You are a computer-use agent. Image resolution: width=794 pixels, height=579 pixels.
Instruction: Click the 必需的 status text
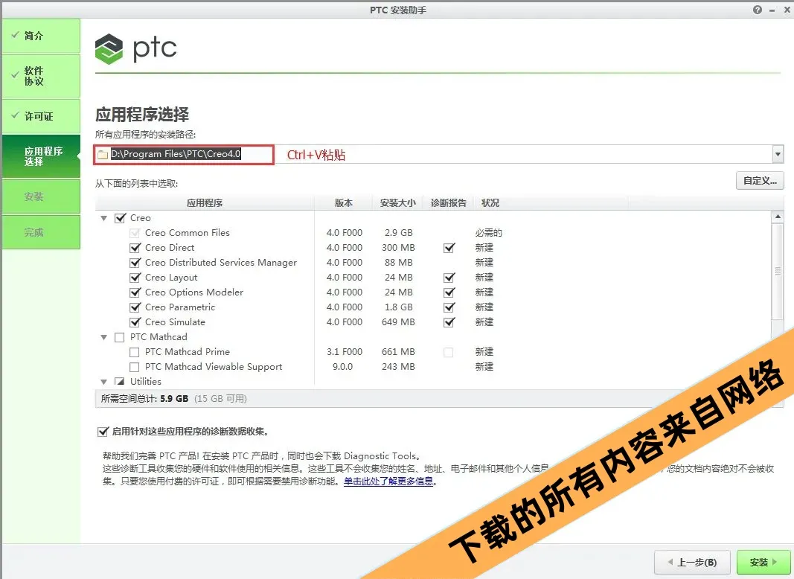point(488,233)
